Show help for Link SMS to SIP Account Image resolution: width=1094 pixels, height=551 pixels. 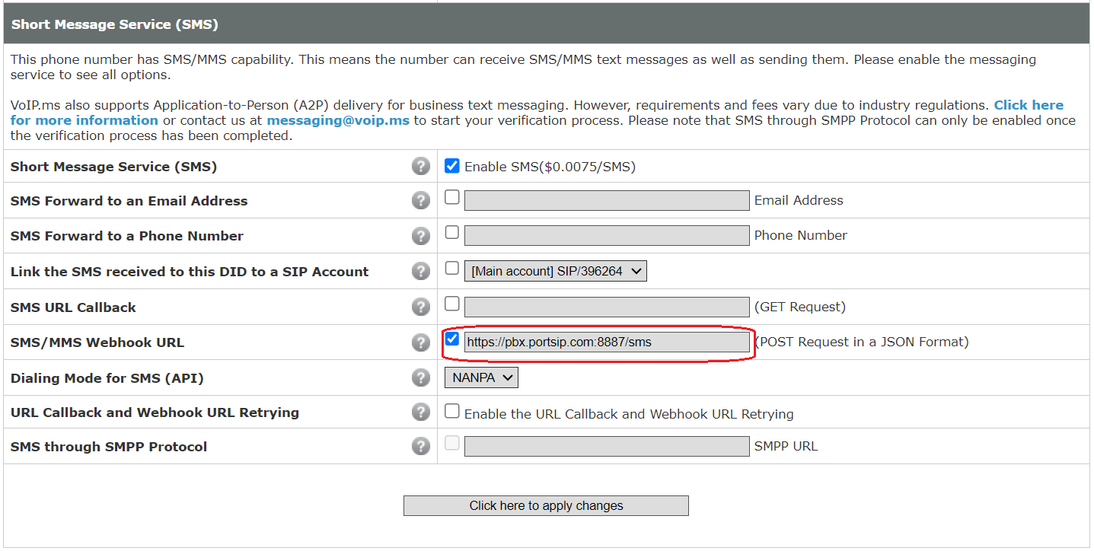(x=420, y=271)
